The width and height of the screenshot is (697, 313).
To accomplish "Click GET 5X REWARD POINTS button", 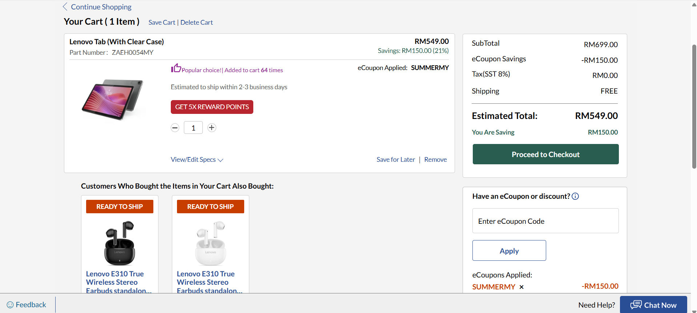I will pos(212,107).
